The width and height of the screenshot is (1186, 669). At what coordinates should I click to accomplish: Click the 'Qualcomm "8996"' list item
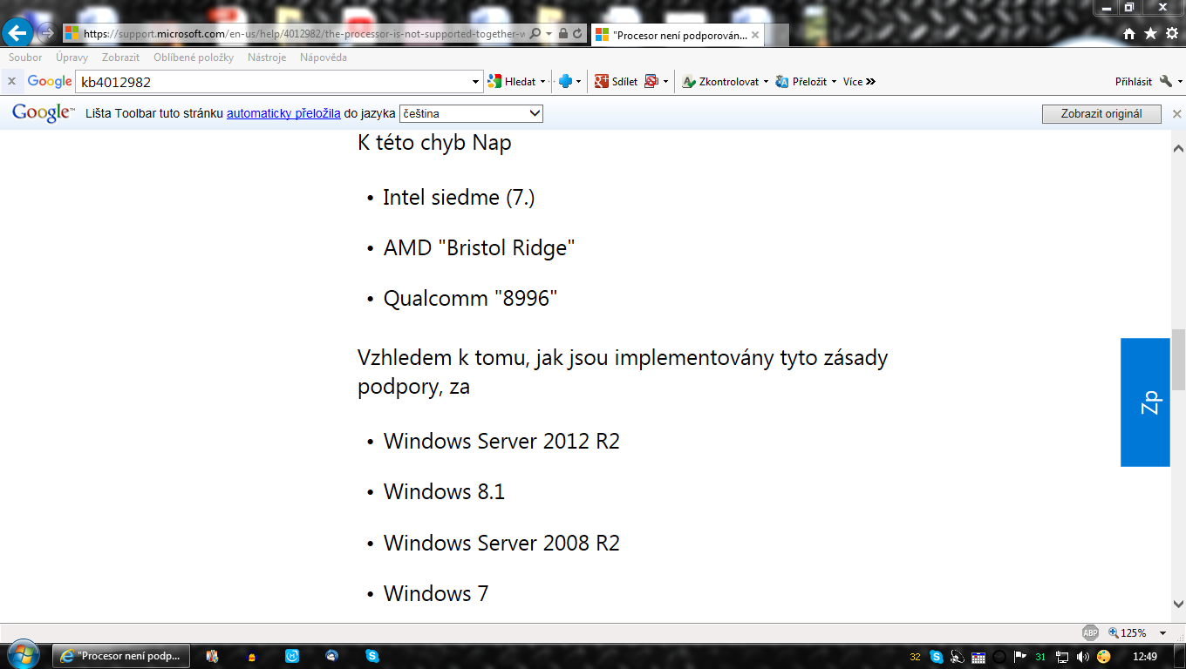coord(470,298)
